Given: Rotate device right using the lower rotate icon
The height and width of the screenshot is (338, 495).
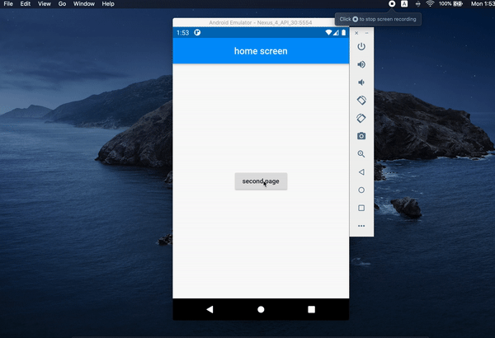Looking at the screenshot, I should pyautogui.click(x=361, y=119).
